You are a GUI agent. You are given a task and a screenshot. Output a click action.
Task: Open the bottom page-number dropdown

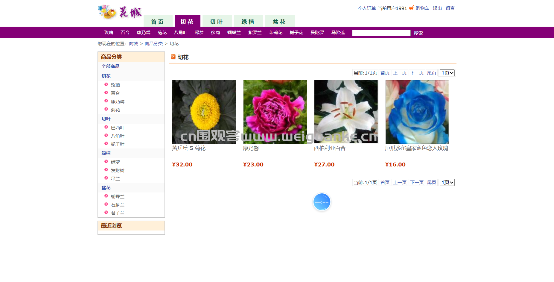447,182
